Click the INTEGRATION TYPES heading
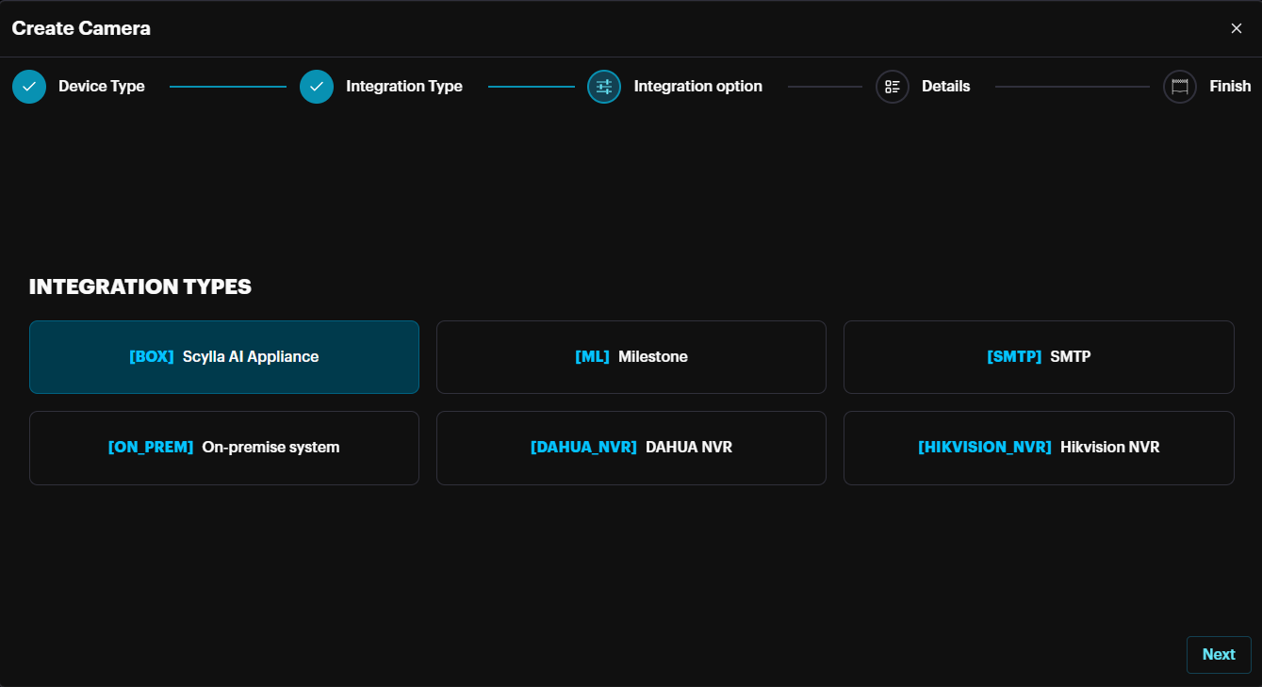Image resolution: width=1262 pixels, height=687 pixels. (x=140, y=286)
